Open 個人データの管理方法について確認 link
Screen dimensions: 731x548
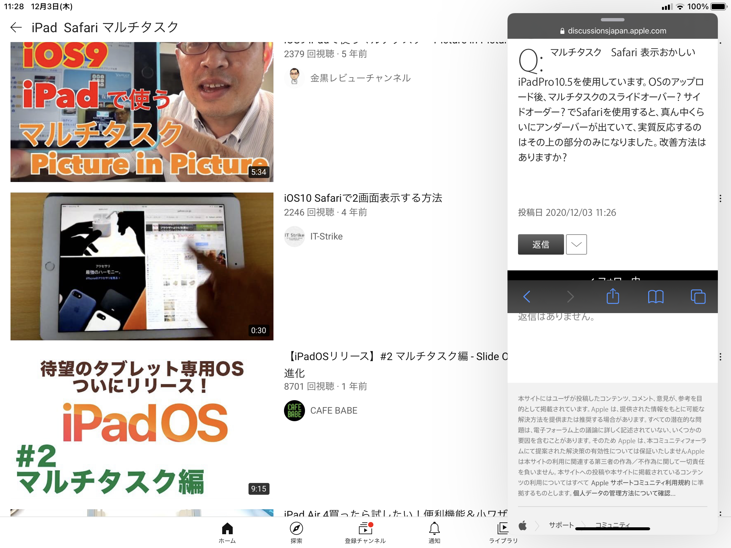624,493
